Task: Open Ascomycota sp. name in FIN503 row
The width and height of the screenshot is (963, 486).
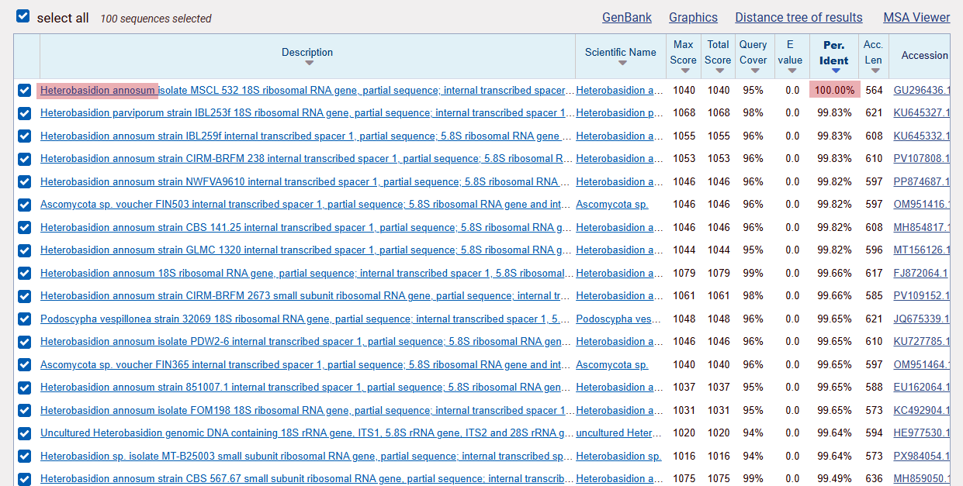Action: click(x=612, y=205)
